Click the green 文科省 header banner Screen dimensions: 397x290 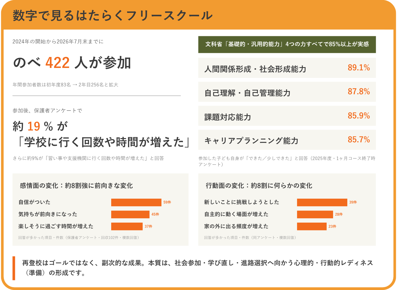[287, 45]
